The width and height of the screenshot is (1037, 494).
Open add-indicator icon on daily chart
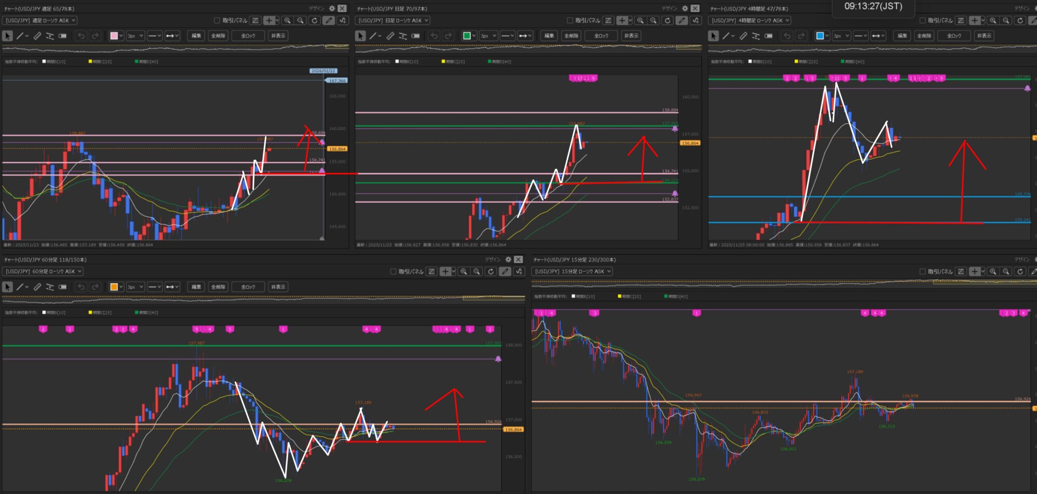tap(696, 20)
